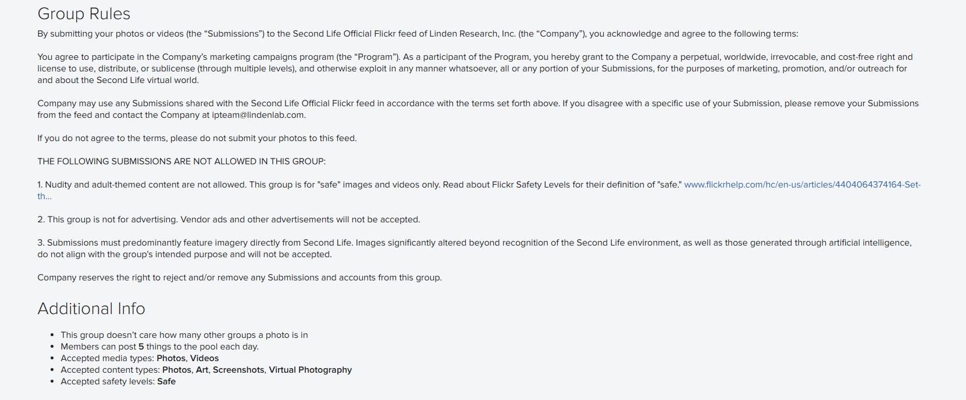Open the flickrhelp.com Safety Levels link
This screenshot has width=966, height=400.
pos(802,185)
